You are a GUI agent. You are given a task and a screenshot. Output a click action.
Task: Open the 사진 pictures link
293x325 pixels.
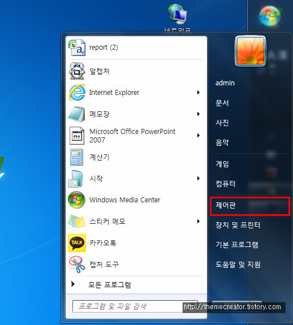222,123
